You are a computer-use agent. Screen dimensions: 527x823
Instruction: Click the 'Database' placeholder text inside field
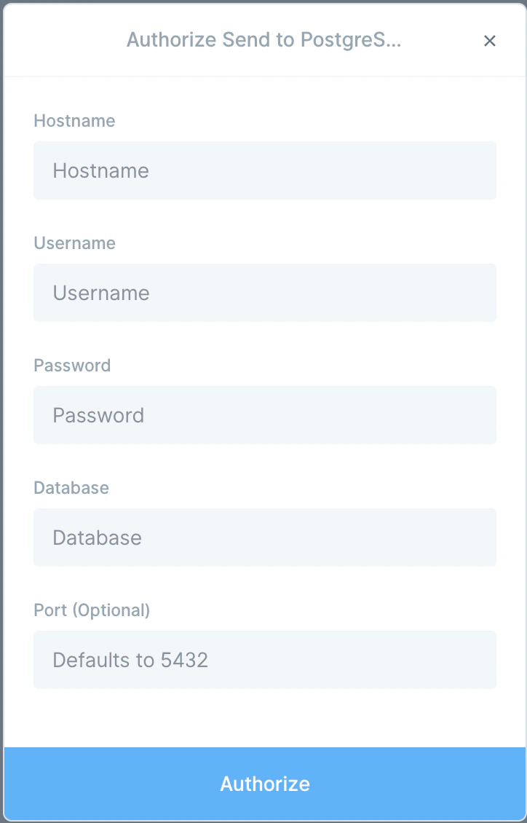tap(97, 537)
